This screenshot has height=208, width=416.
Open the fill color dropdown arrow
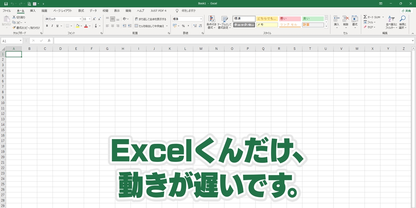[81, 26]
